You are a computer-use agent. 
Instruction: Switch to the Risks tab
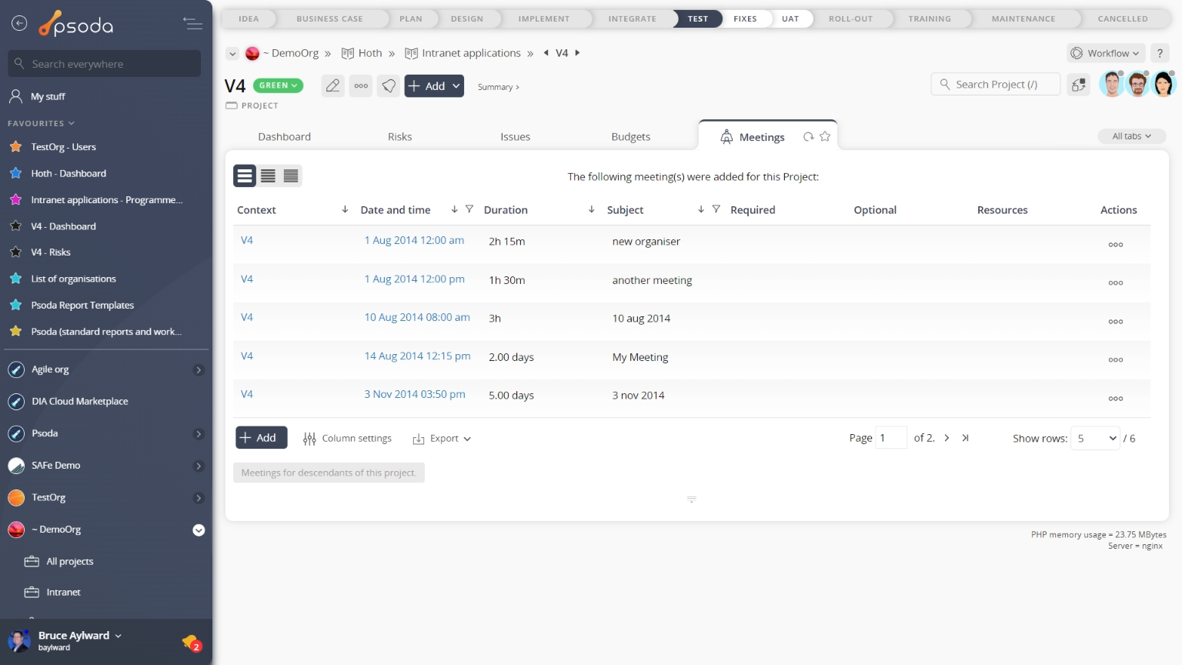tap(399, 137)
